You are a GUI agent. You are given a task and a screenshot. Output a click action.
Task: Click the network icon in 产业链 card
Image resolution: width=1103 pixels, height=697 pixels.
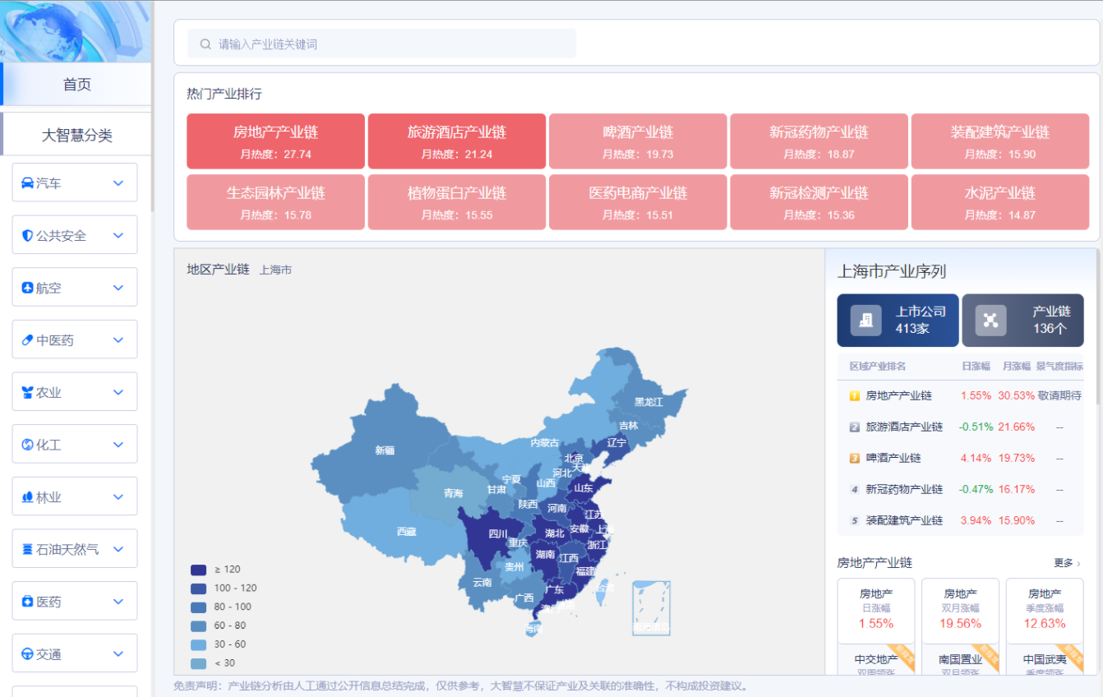point(990,321)
